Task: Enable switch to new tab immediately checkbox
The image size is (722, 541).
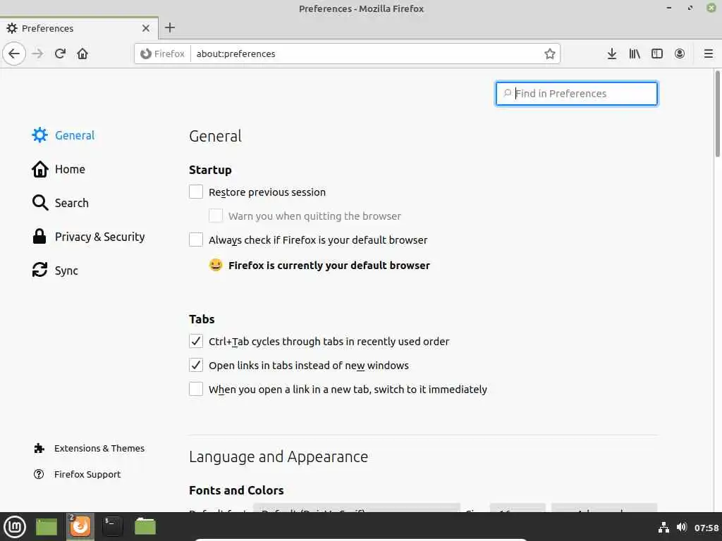Action: (196, 389)
